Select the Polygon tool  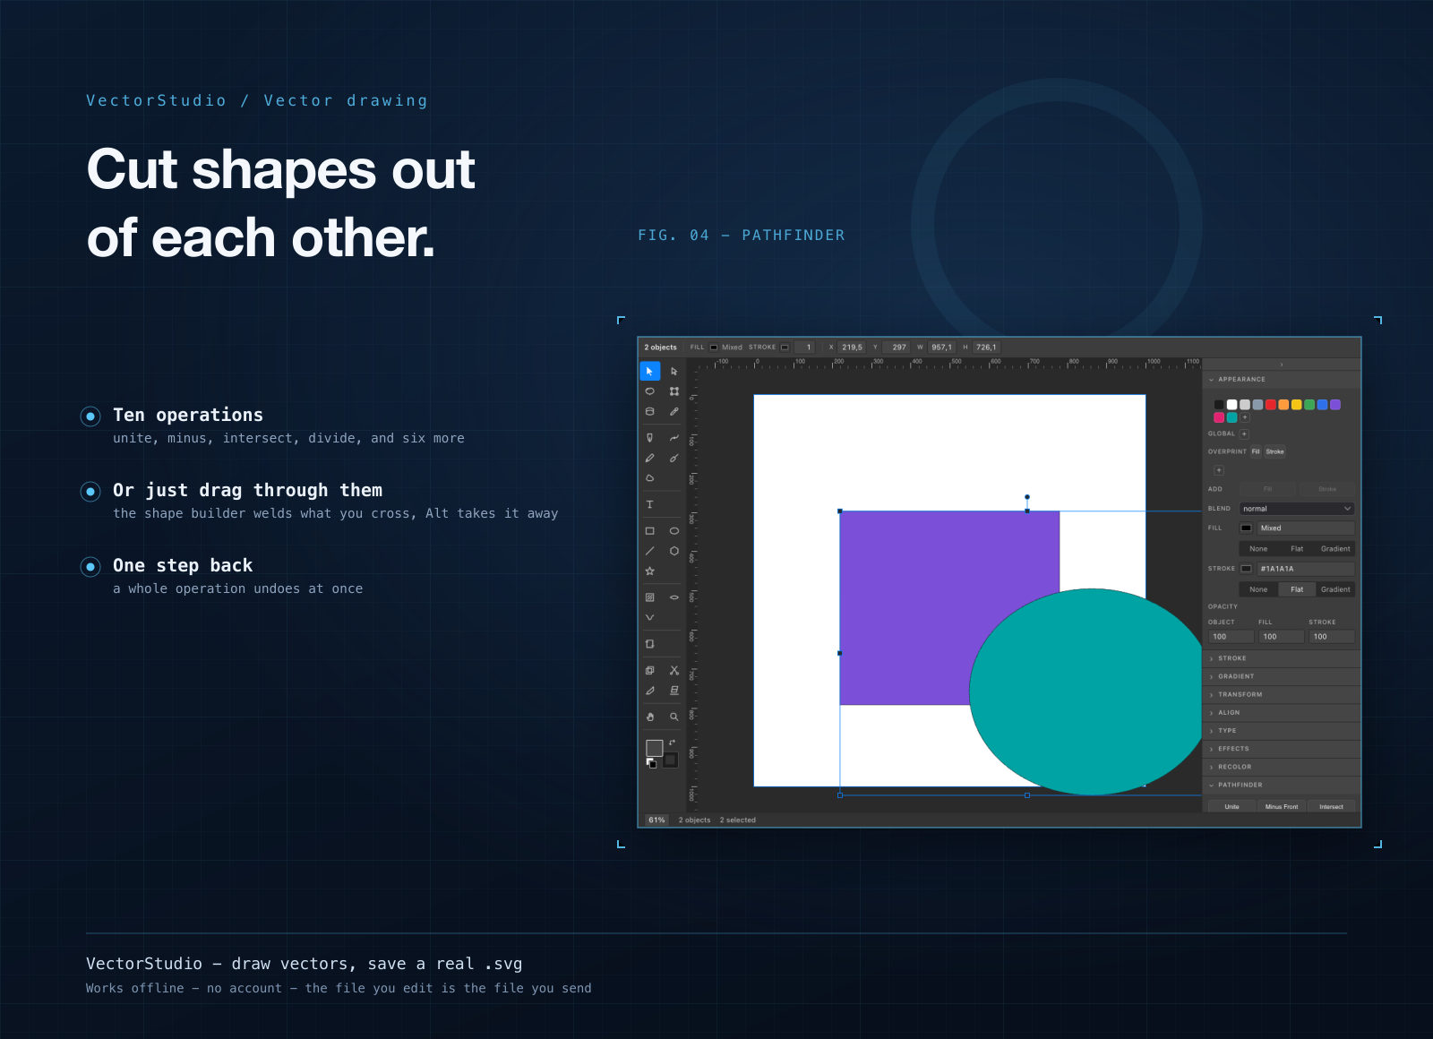(x=674, y=551)
